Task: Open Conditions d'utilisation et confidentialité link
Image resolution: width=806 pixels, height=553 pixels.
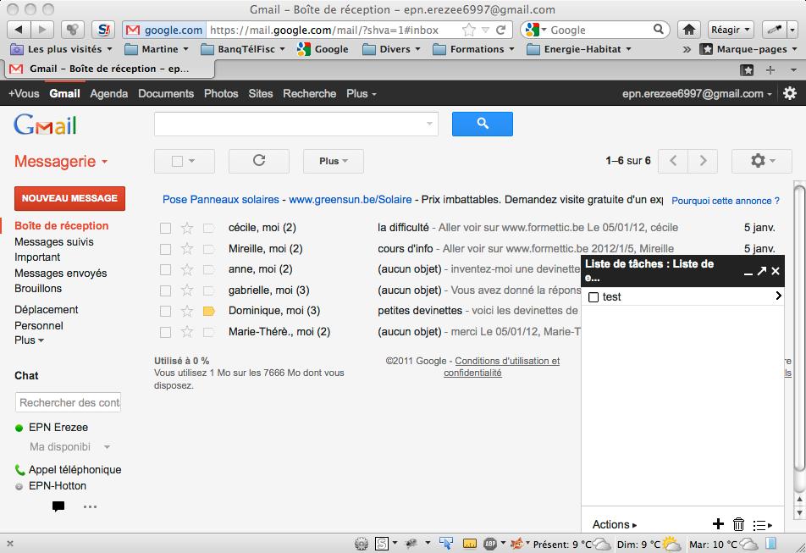Action: [502, 367]
